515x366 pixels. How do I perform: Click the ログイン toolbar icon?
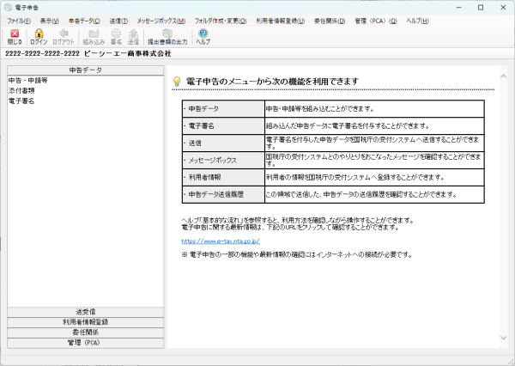(39, 35)
